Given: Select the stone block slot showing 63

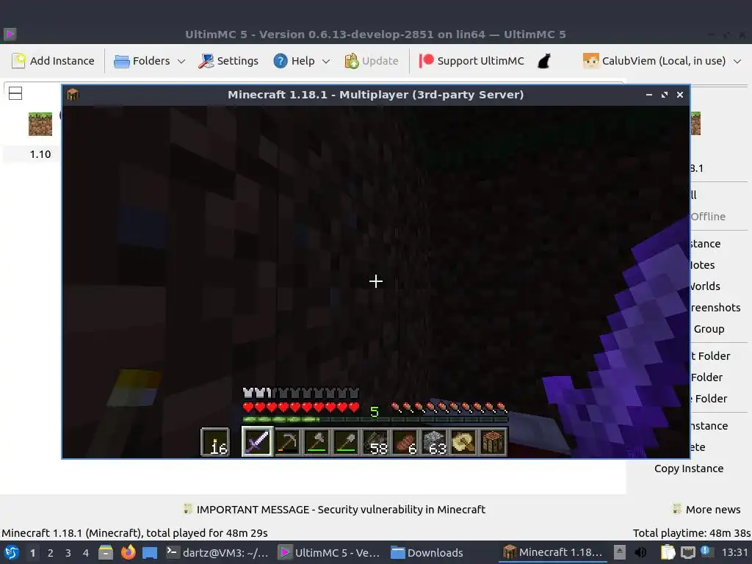Looking at the screenshot, I should click(435, 441).
